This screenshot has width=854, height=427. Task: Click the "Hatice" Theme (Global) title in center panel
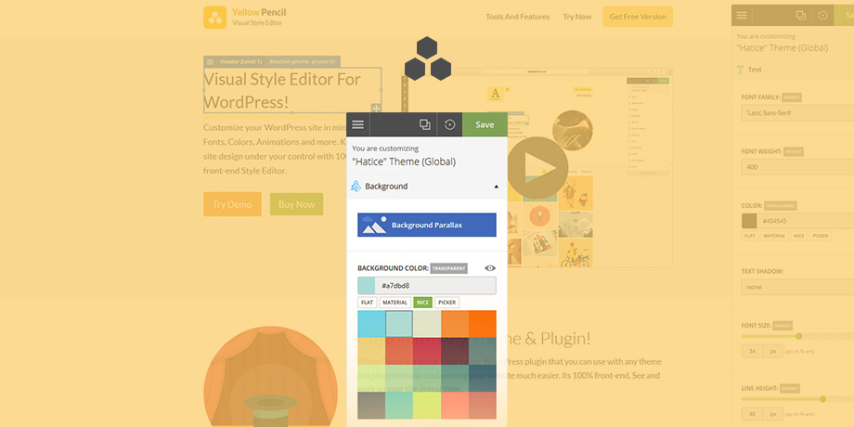coord(404,162)
